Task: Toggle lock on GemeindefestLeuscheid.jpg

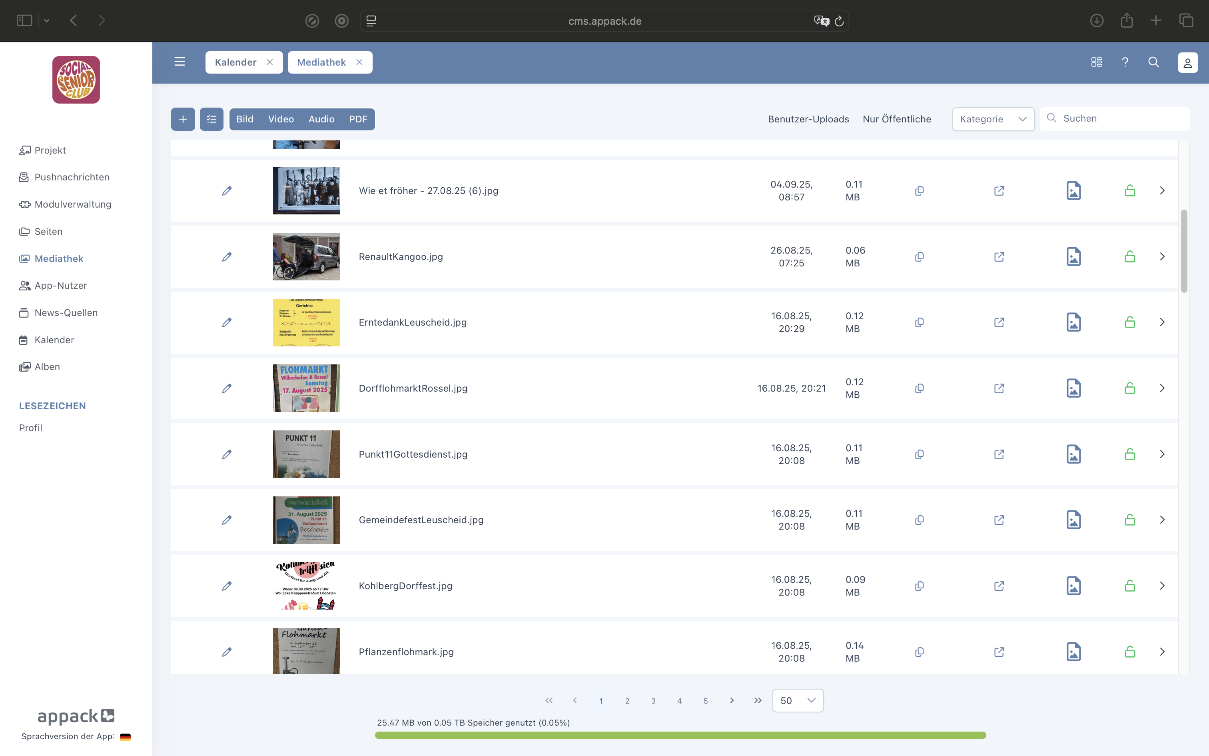Action: (x=1129, y=520)
